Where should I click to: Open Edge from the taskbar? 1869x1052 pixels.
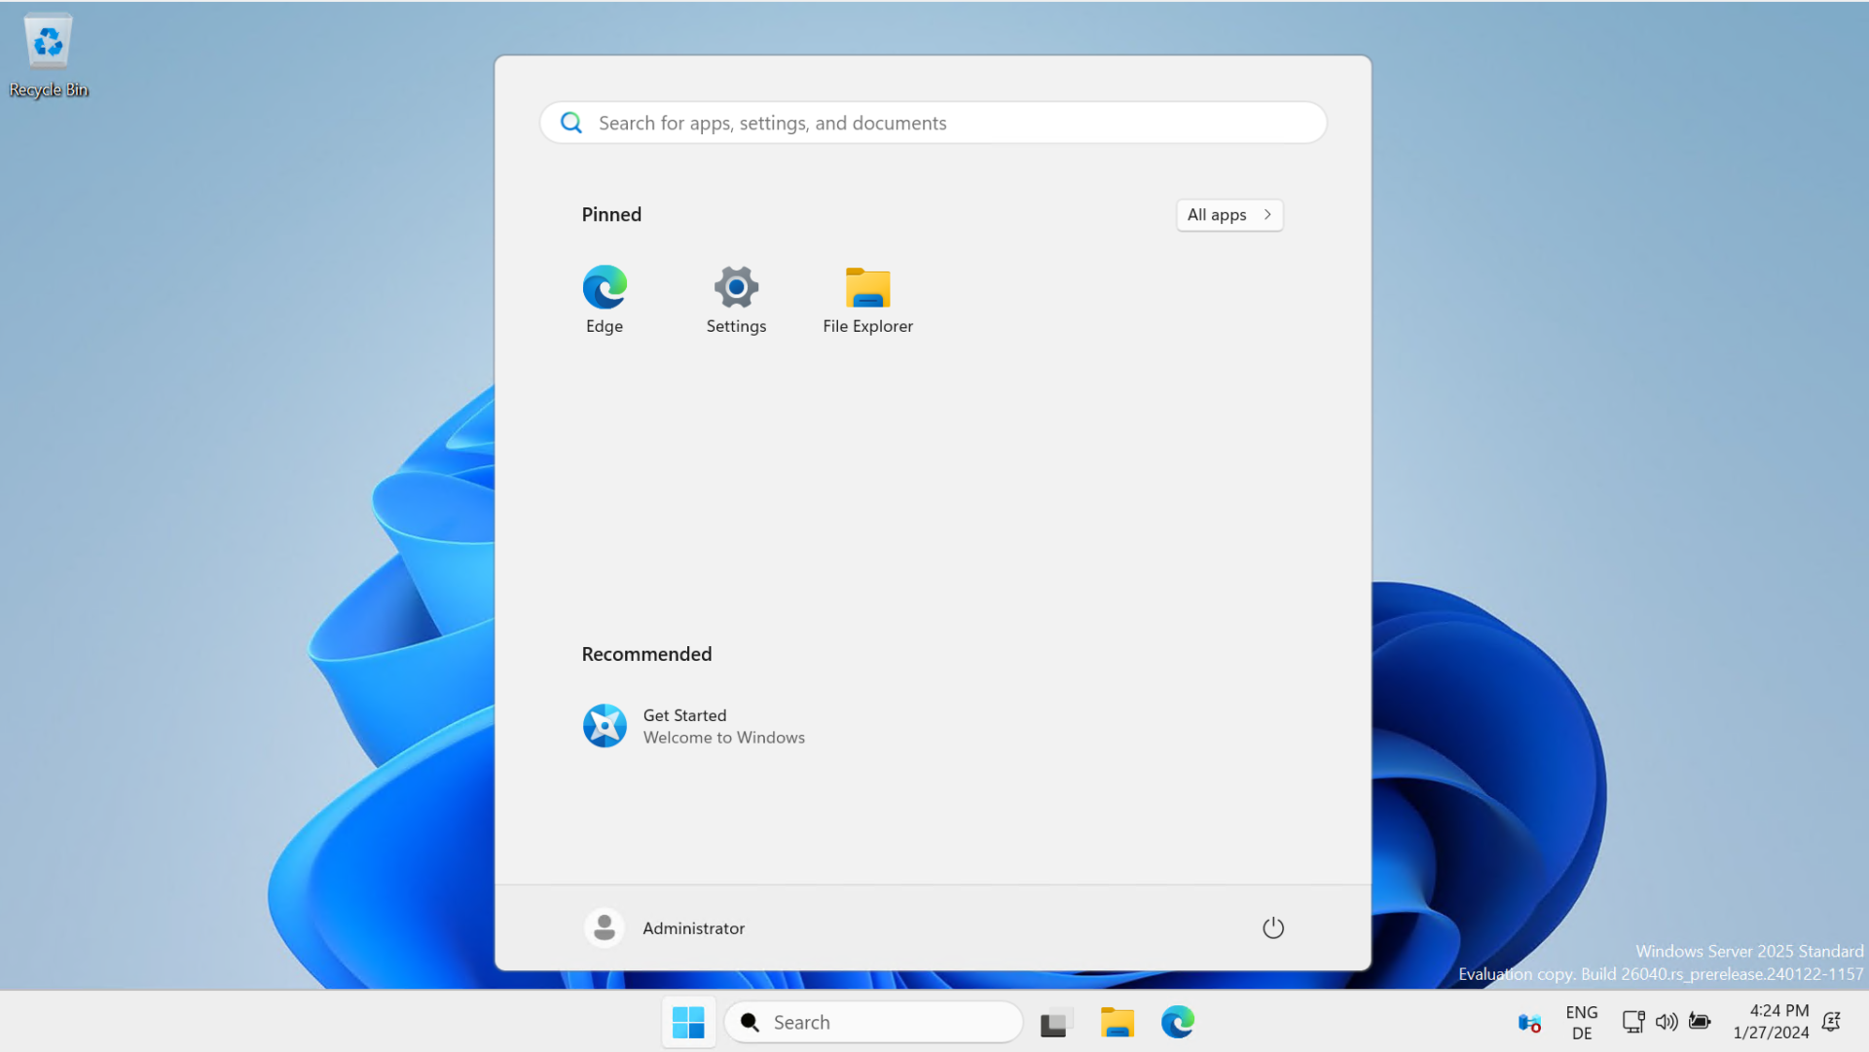click(1177, 1021)
